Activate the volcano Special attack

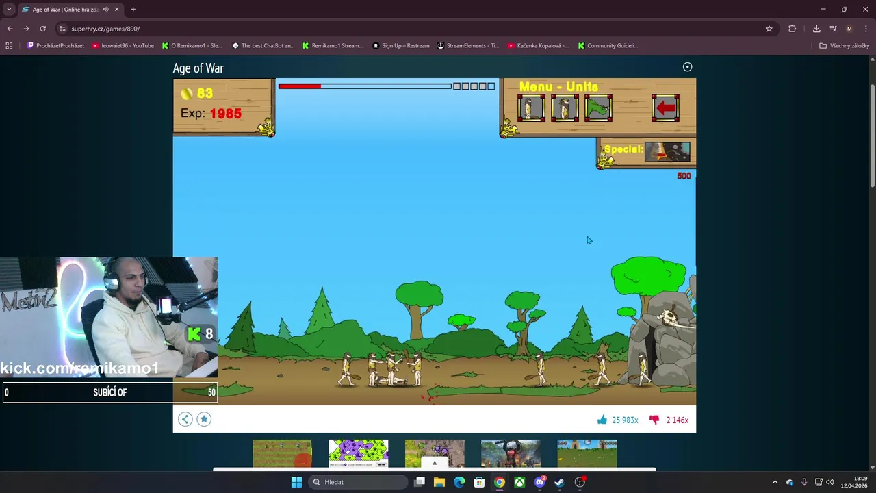pos(667,151)
